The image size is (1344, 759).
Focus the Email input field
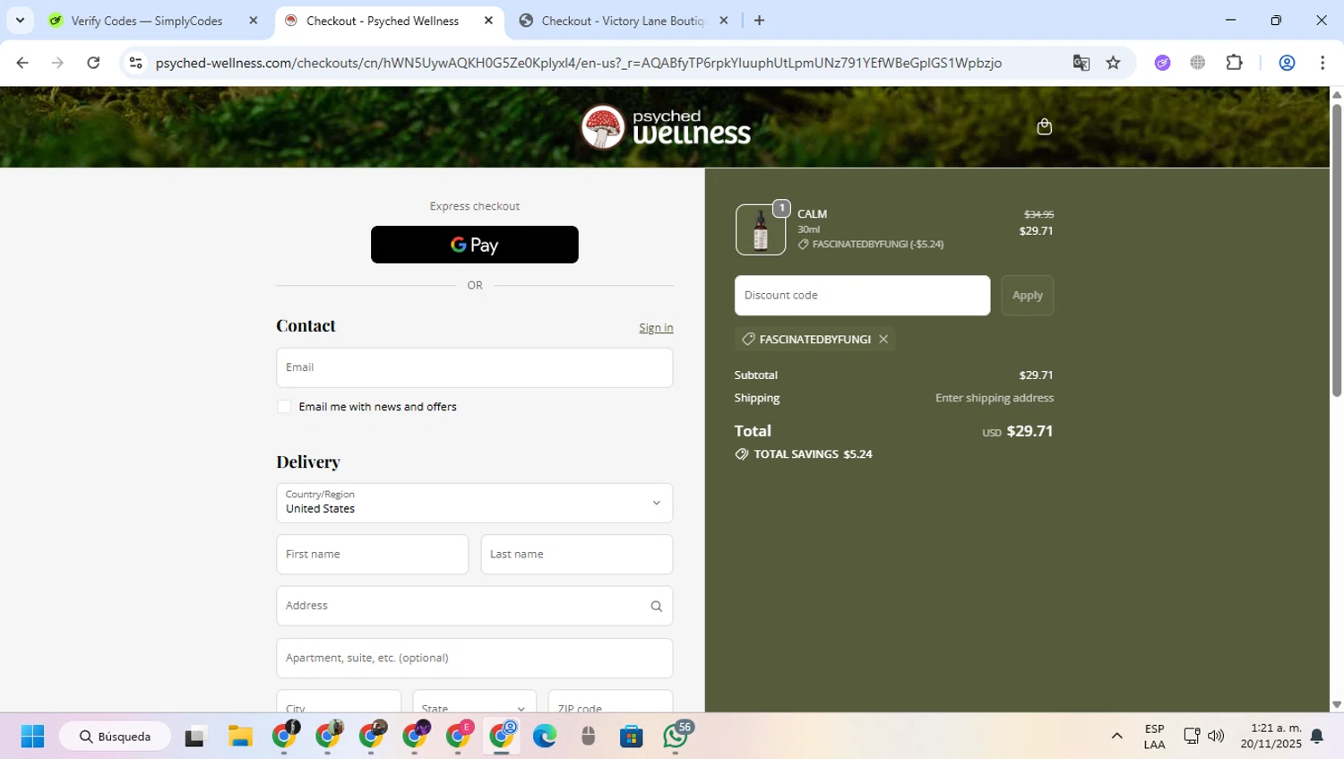point(475,367)
